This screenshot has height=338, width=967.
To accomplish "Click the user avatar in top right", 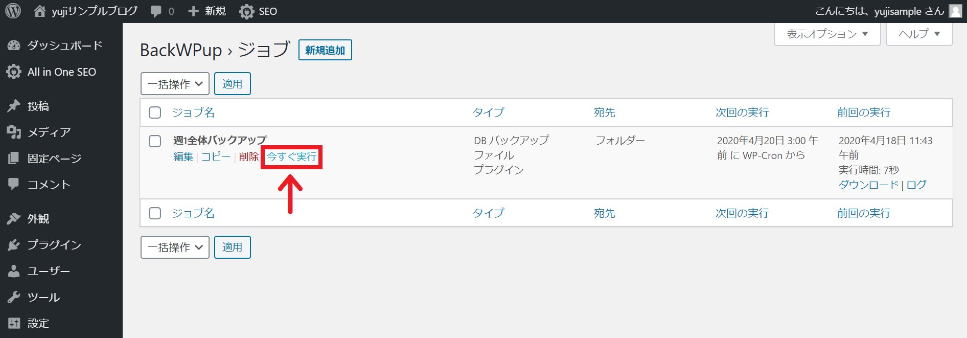I will coord(955,11).
